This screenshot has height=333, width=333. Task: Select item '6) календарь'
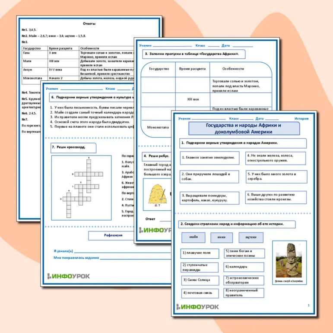click(x=244, y=267)
